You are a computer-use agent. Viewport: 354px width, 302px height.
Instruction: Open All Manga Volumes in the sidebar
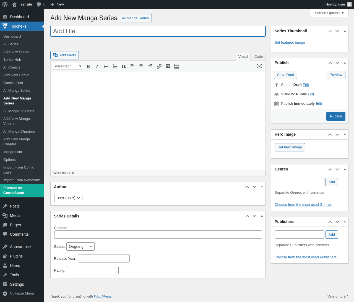coord(19,111)
